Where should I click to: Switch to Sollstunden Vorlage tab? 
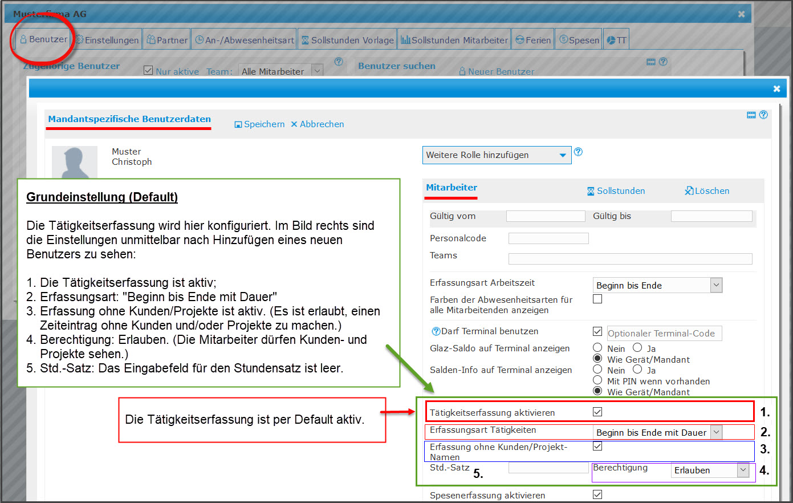click(x=347, y=40)
